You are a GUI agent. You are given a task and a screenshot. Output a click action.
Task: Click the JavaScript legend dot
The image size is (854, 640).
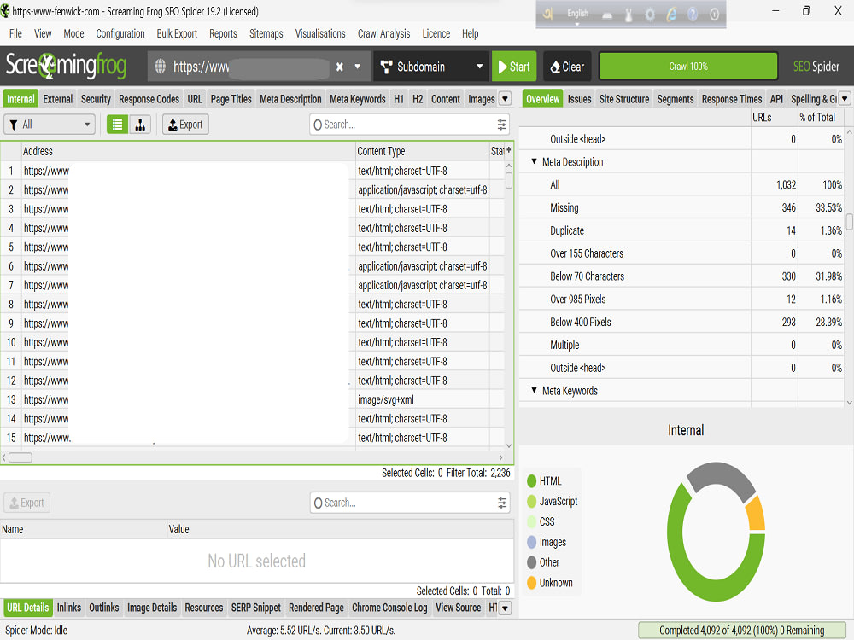point(532,501)
